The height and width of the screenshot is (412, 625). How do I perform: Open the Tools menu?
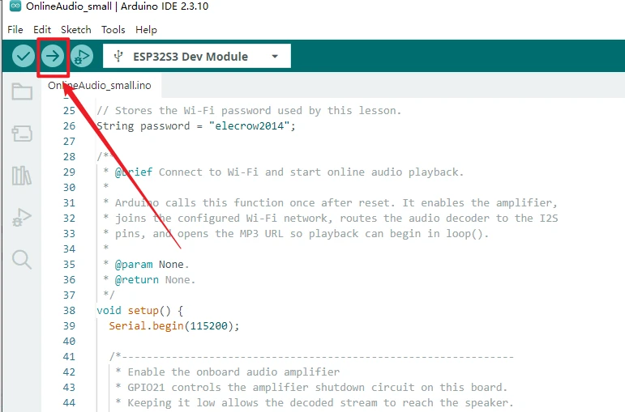click(113, 30)
